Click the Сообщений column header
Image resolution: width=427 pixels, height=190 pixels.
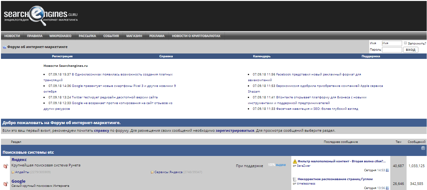click(416, 142)
